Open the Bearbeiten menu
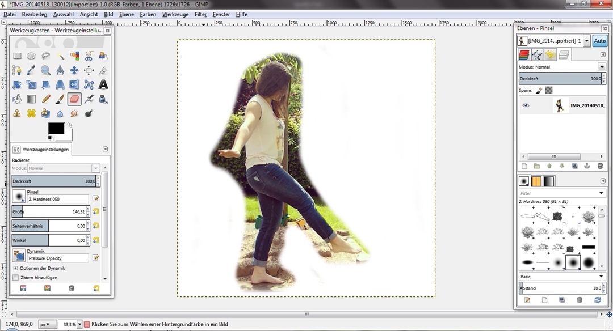613x331 pixels. coord(35,14)
